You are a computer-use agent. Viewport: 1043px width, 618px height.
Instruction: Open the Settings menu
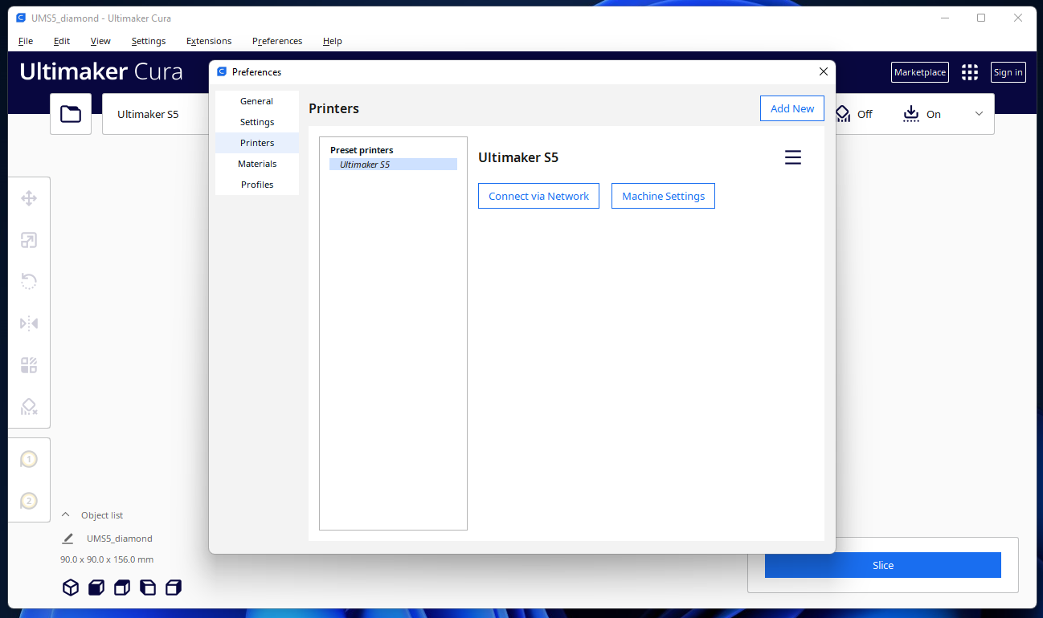pyautogui.click(x=149, y=41)
